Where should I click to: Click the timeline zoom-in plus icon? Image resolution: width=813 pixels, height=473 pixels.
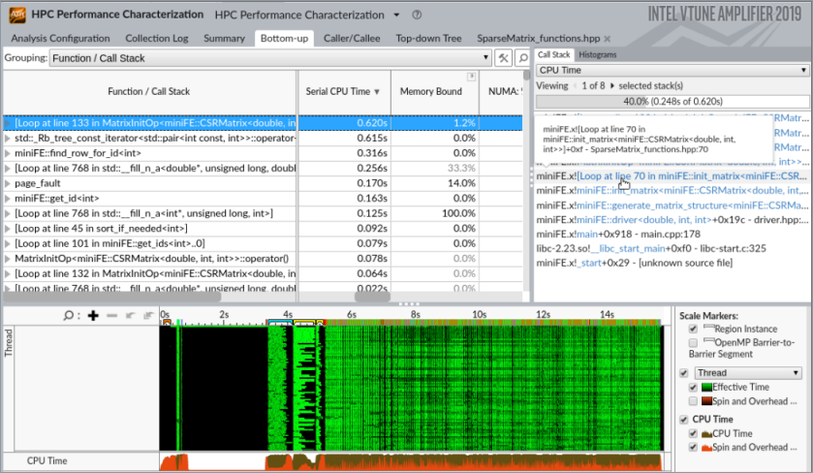tap(93, 315)
